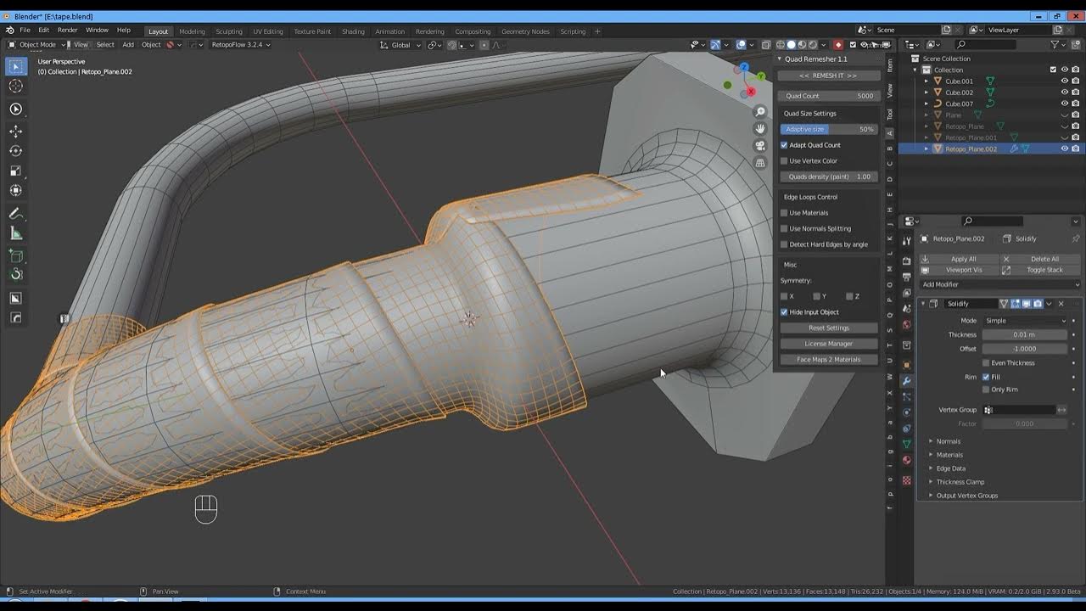This screenshot has width=1086, height=611.
Task: Click the viewport zoom magnifier icon
Action: click(760, 112)
